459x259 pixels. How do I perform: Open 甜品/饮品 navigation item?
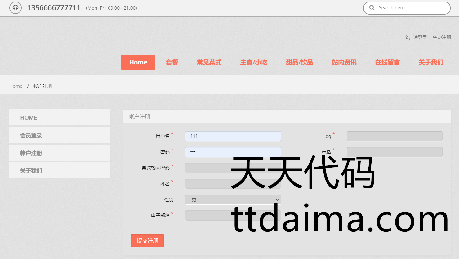click(299, 62)
